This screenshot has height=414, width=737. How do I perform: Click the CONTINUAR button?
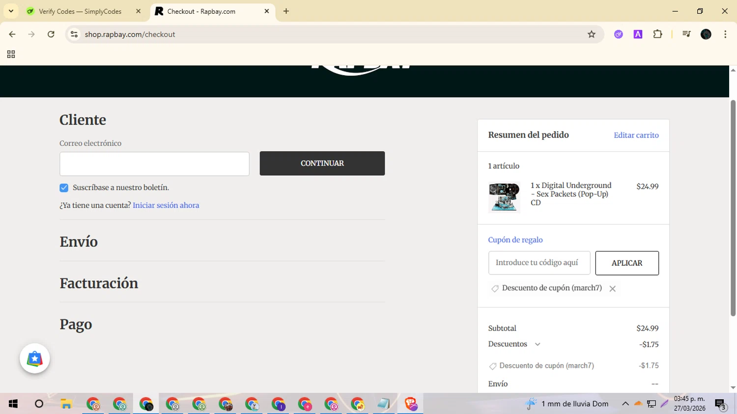tap(322, 164)
